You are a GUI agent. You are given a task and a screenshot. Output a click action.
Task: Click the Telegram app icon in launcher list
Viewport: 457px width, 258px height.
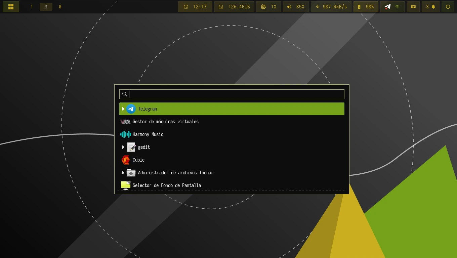tap(131, 109)
